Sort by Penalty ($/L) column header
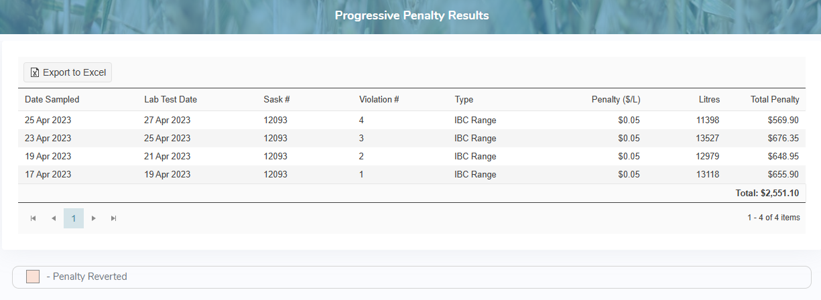This screenshot has height=300, width=821. [x=615, y=100]
